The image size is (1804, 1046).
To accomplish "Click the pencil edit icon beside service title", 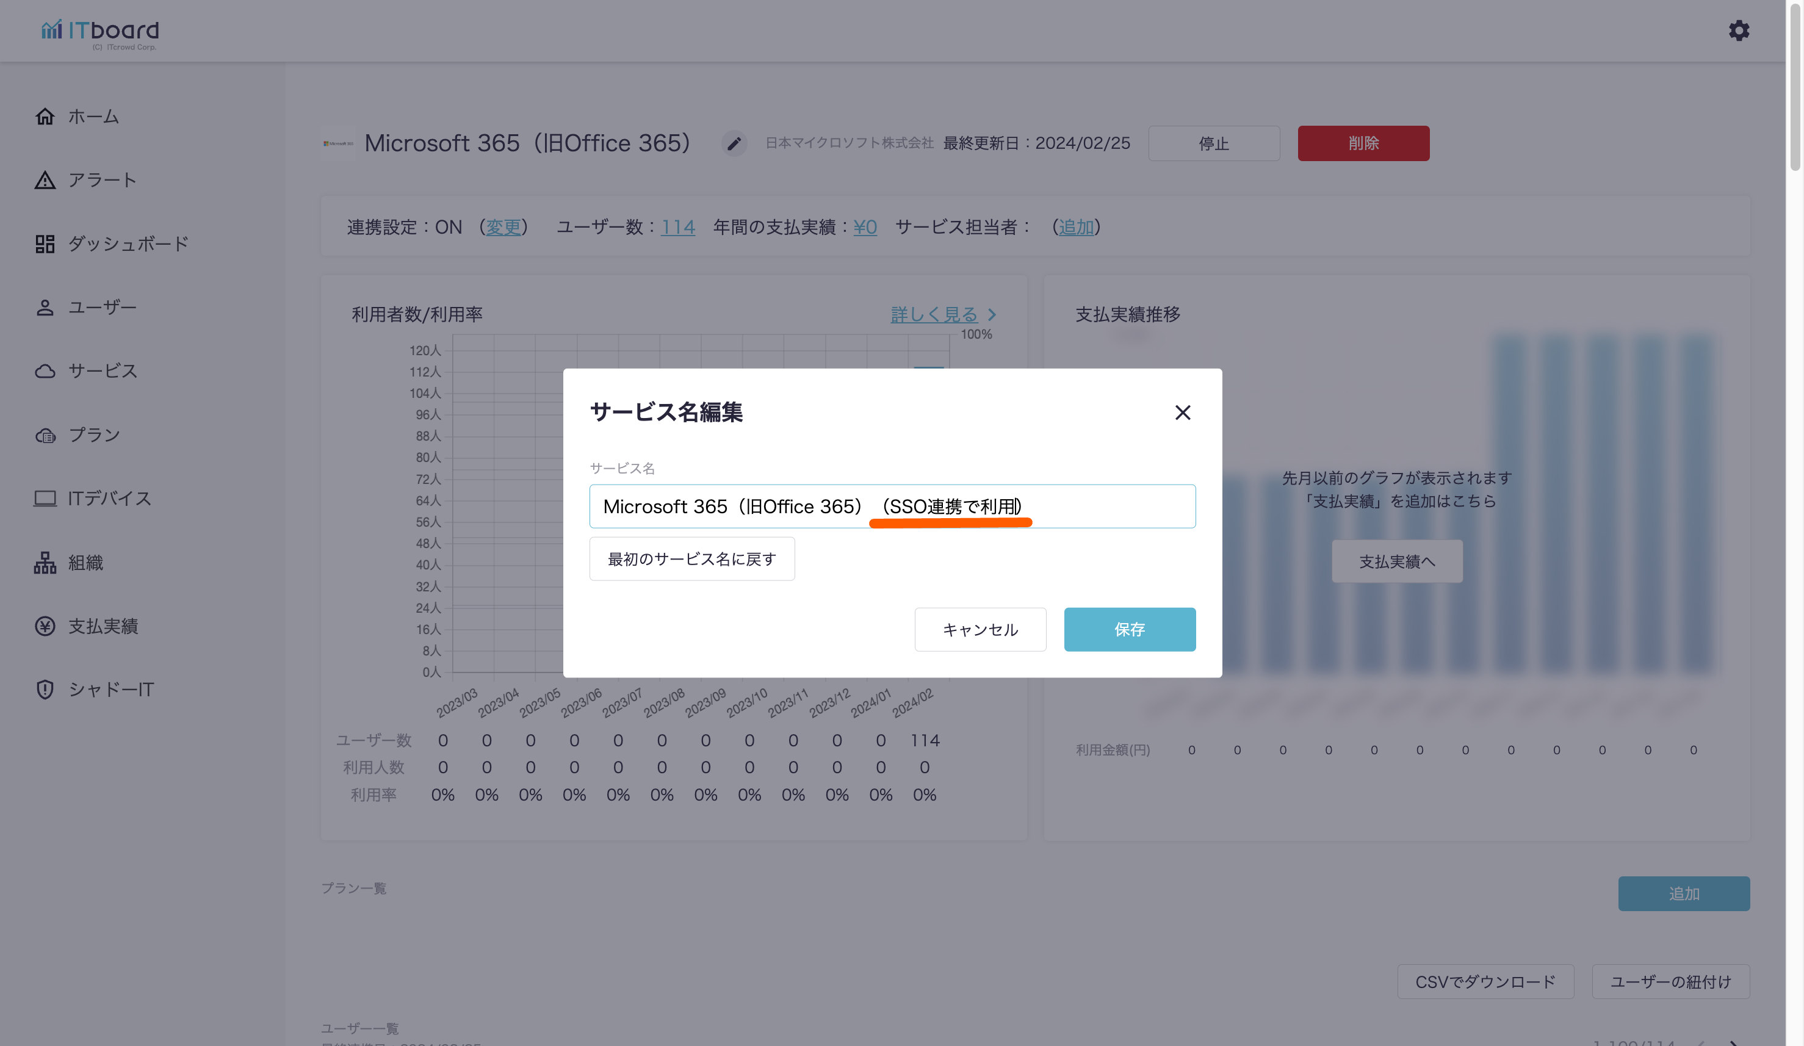I will pos(734,143).
